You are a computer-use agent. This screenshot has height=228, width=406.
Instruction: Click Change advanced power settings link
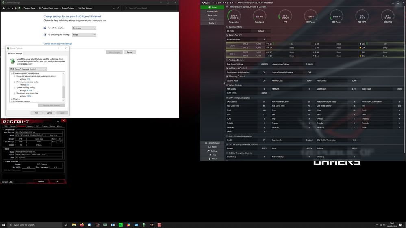click(x=57, y=44)
